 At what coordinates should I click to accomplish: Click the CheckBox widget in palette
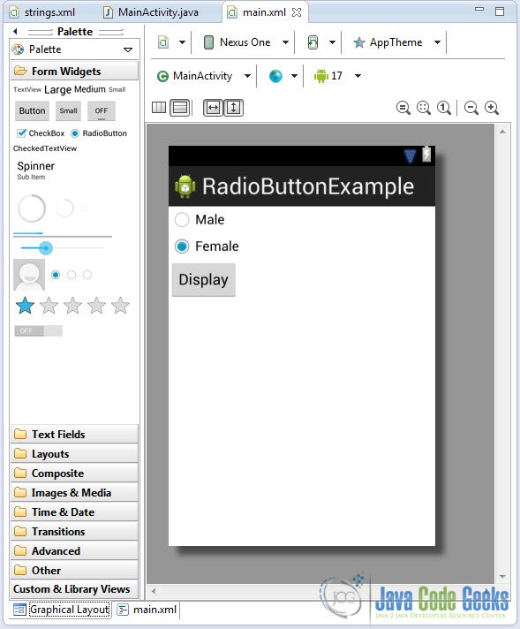click(x=41, y=133)
